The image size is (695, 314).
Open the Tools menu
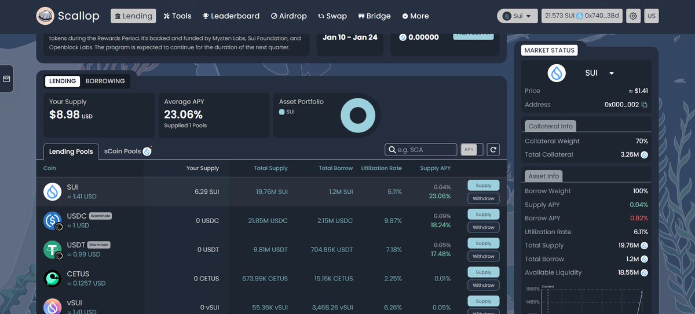(x=177, y=16)
